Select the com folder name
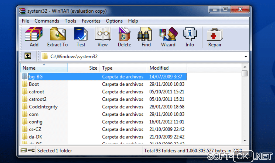The width and height of the screenshot is (275, 163). click(34, 114)
